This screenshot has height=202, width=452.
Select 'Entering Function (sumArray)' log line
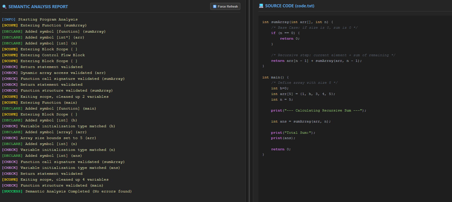point(44,25)
